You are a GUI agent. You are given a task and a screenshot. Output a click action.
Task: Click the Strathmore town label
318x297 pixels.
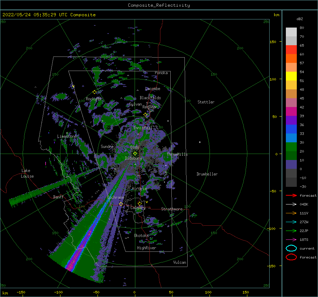[x=172, y=209]
